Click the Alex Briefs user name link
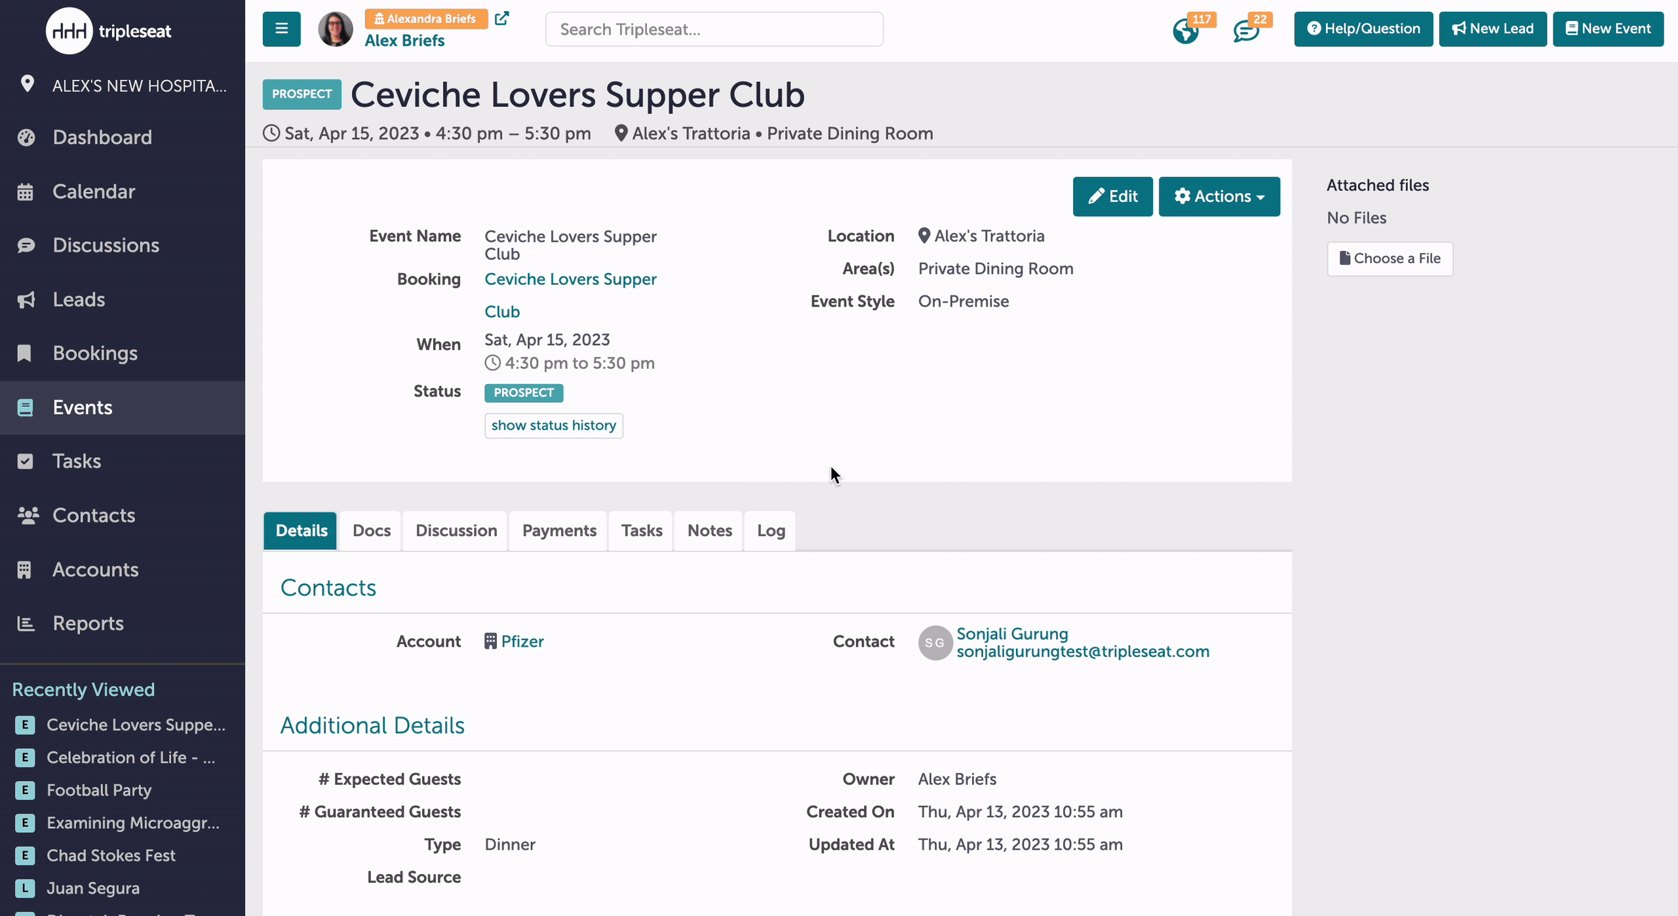 (404, 41)
